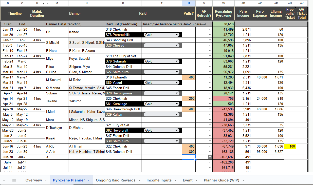Open dropdown for S30 Shiro Kuro

click(161, 141)
